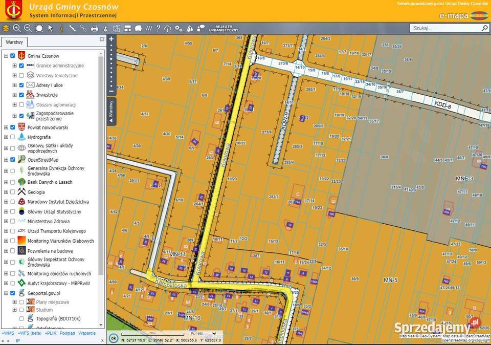Uncheck the Adresy i ulice checkbox
Screen dimensions: 491x345
(21, 85)
